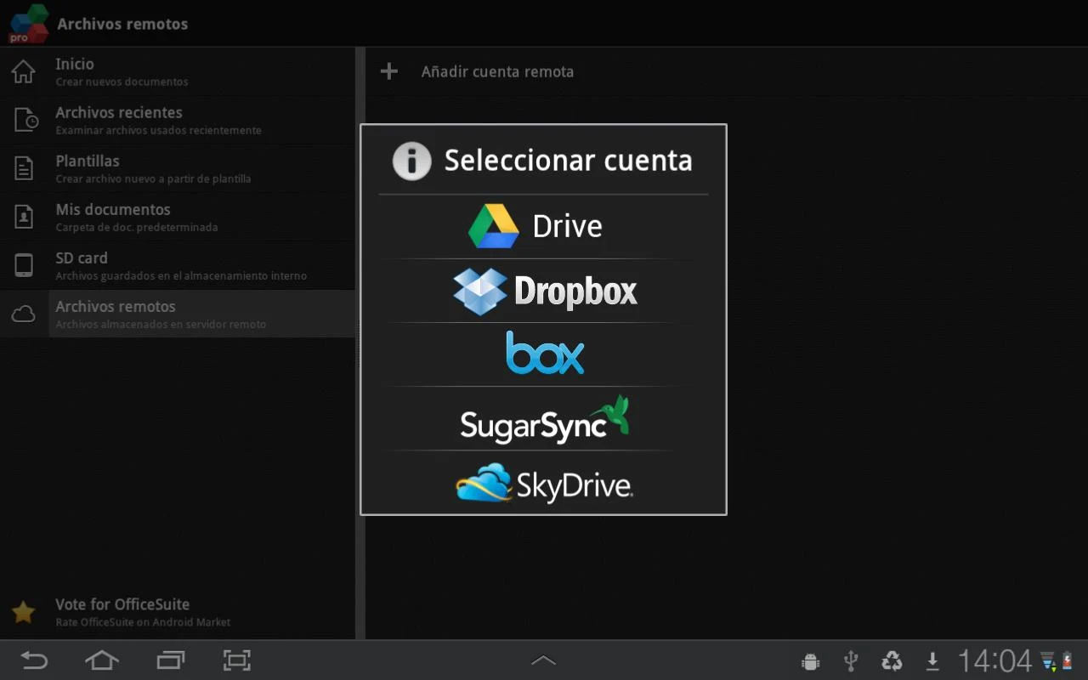Choose the Google Drive triangle logo
The height and width of the screenshot is (680, 1088).
(494, 226)
